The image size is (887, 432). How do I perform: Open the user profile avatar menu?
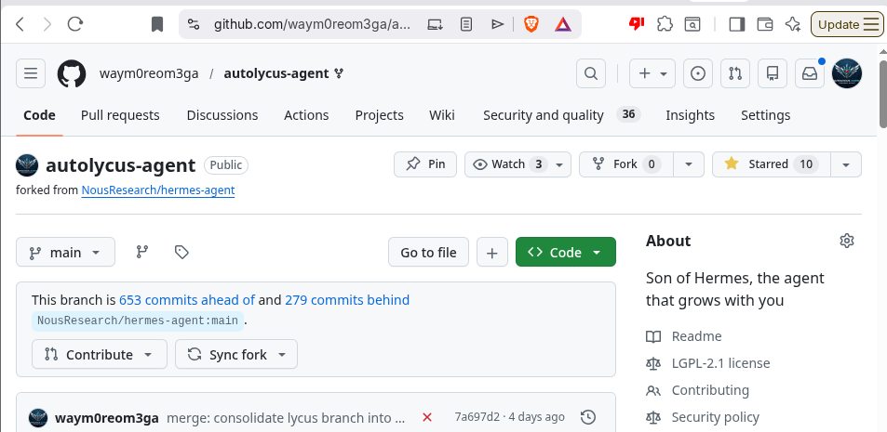[847, 73]
